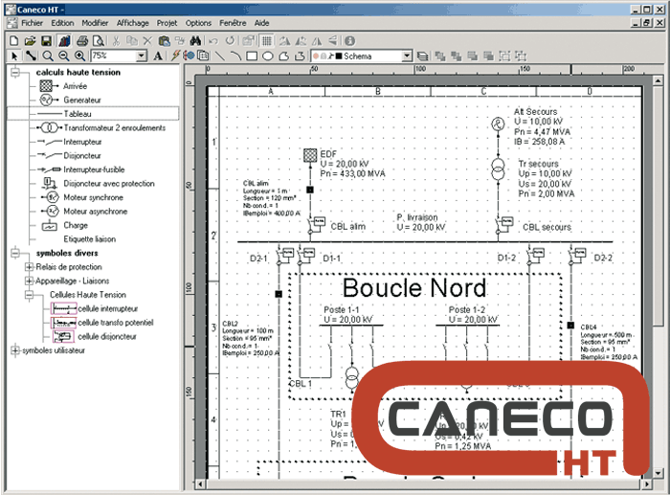Open the 75% zoom level dropdown
670x495 pixels.
click(x=141, y=56)
